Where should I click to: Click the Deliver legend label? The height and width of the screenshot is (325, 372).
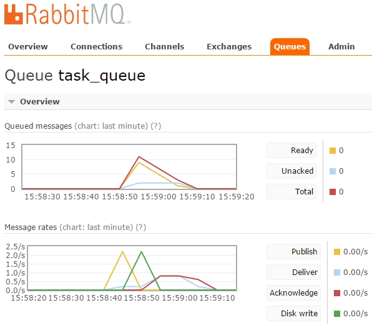point(294,272)
